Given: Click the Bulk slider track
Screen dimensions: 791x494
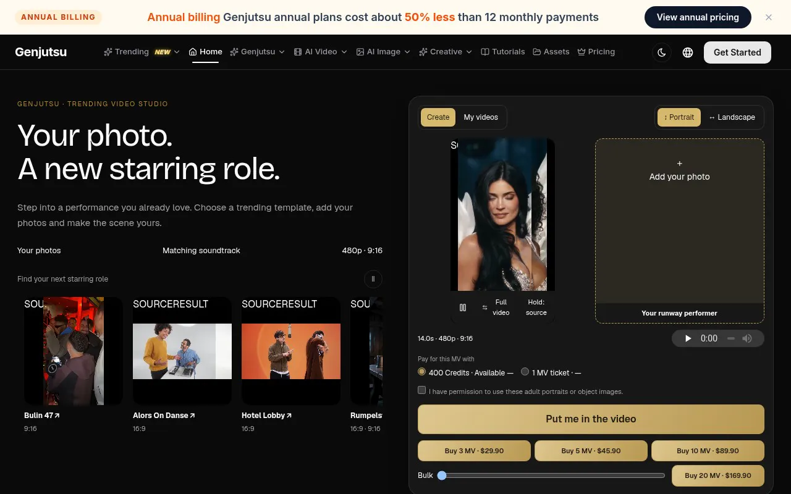Looking at the screenshot, I should pos(551,475).
